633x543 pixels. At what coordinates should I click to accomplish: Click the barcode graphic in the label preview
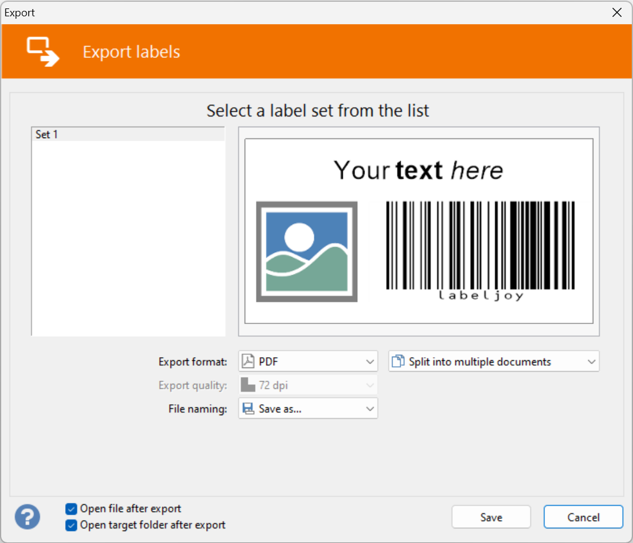[480, 246]
